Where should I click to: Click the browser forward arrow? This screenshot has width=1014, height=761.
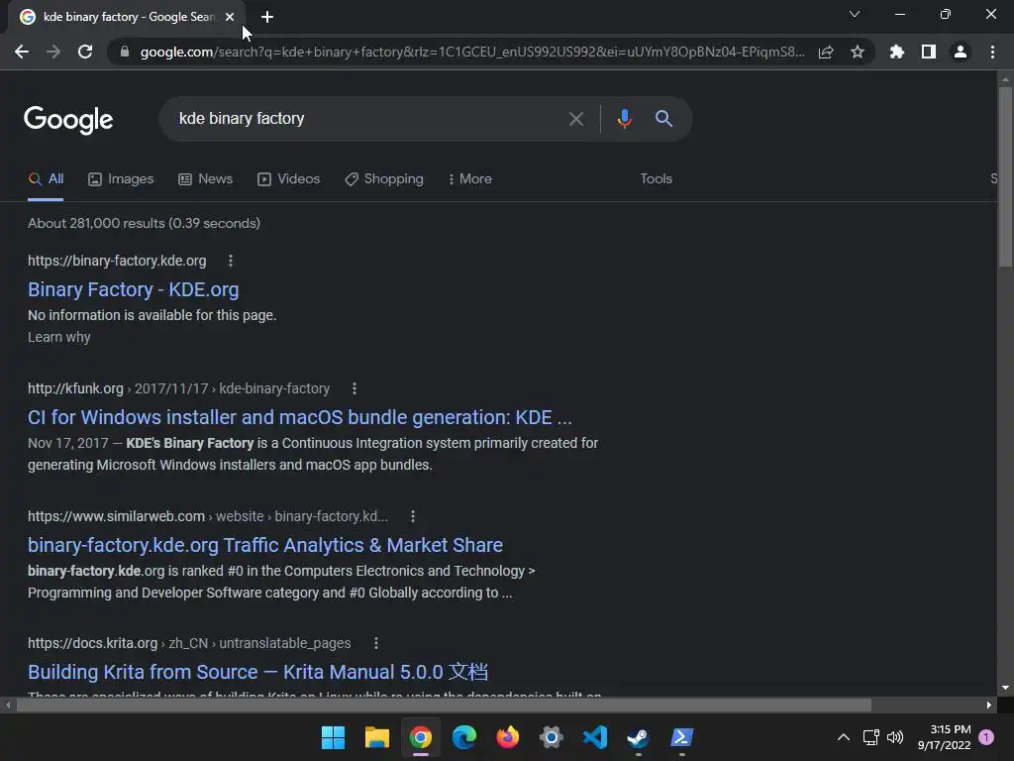pyautogui.click(x=53, y=52)
